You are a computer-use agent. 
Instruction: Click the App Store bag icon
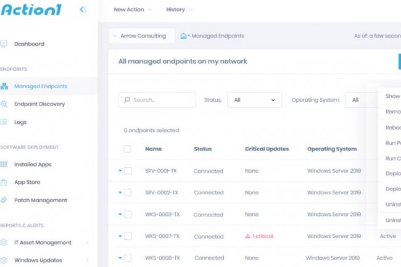click(x=4, y=183)
